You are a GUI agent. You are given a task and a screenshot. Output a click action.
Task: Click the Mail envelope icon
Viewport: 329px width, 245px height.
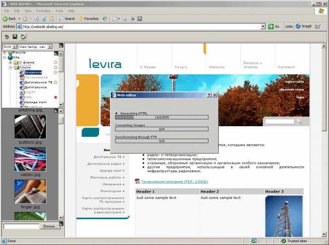[115, 19]
